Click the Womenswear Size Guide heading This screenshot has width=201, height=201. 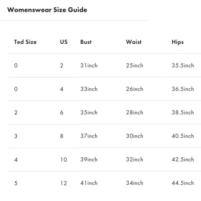pos(47,10)
